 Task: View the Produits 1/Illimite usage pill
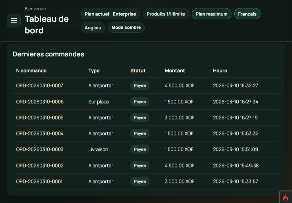166,14
